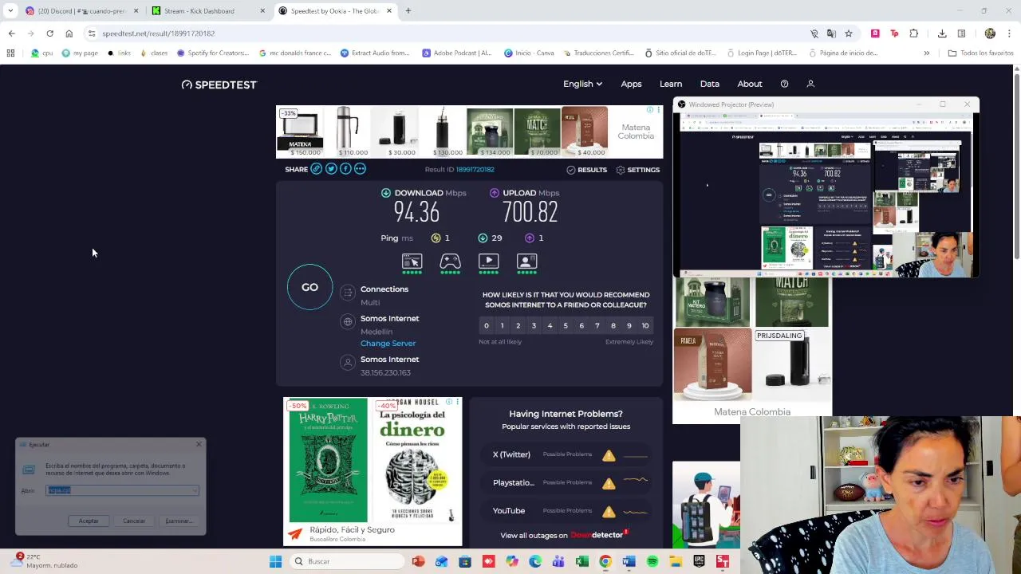Start a new test with GO
The width and height of the screenshot is (1021, 574).
(309, 287)
